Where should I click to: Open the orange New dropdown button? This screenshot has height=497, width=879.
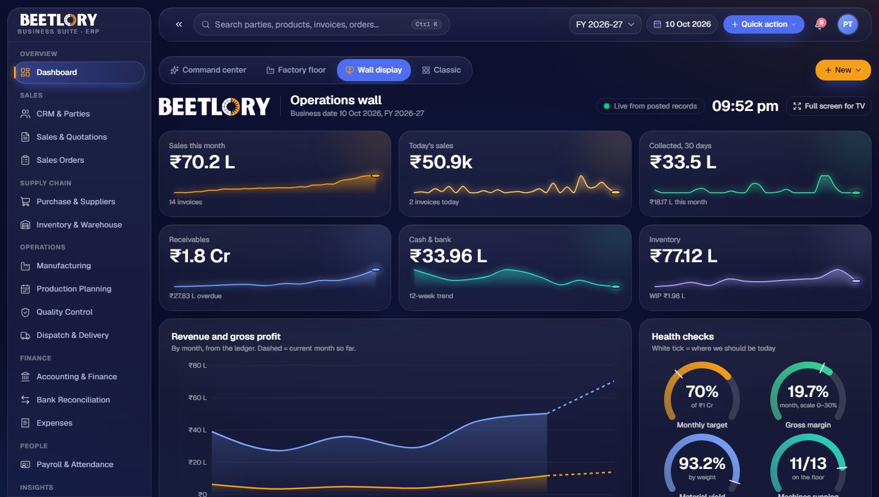tap(842, 70)
